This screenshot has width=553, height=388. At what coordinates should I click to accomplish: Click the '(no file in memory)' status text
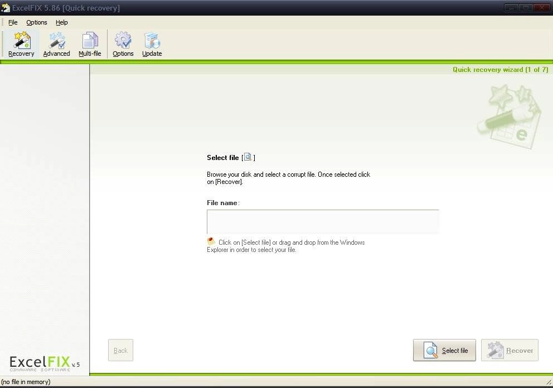coord(26,382)
